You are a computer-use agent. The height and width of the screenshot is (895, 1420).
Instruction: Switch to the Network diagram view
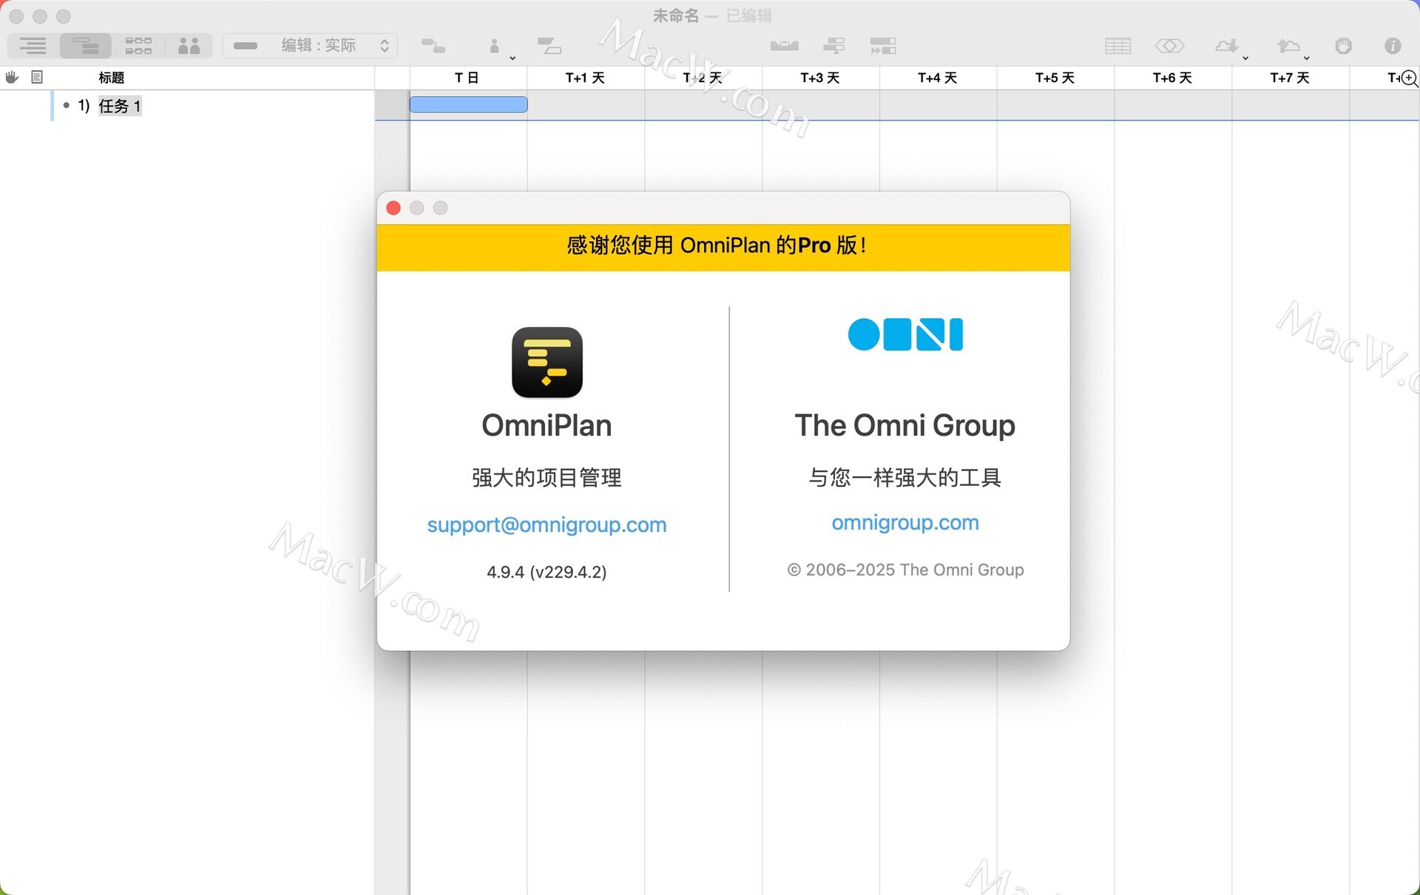138,46
